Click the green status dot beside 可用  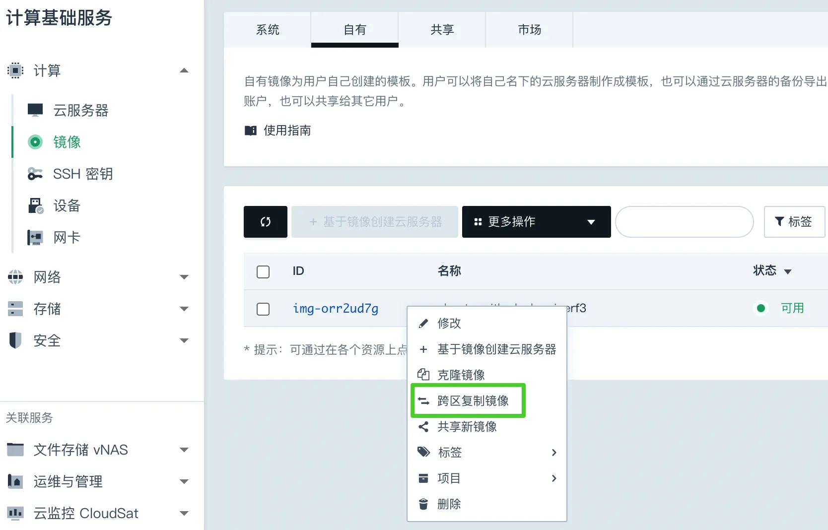point(761,308)
